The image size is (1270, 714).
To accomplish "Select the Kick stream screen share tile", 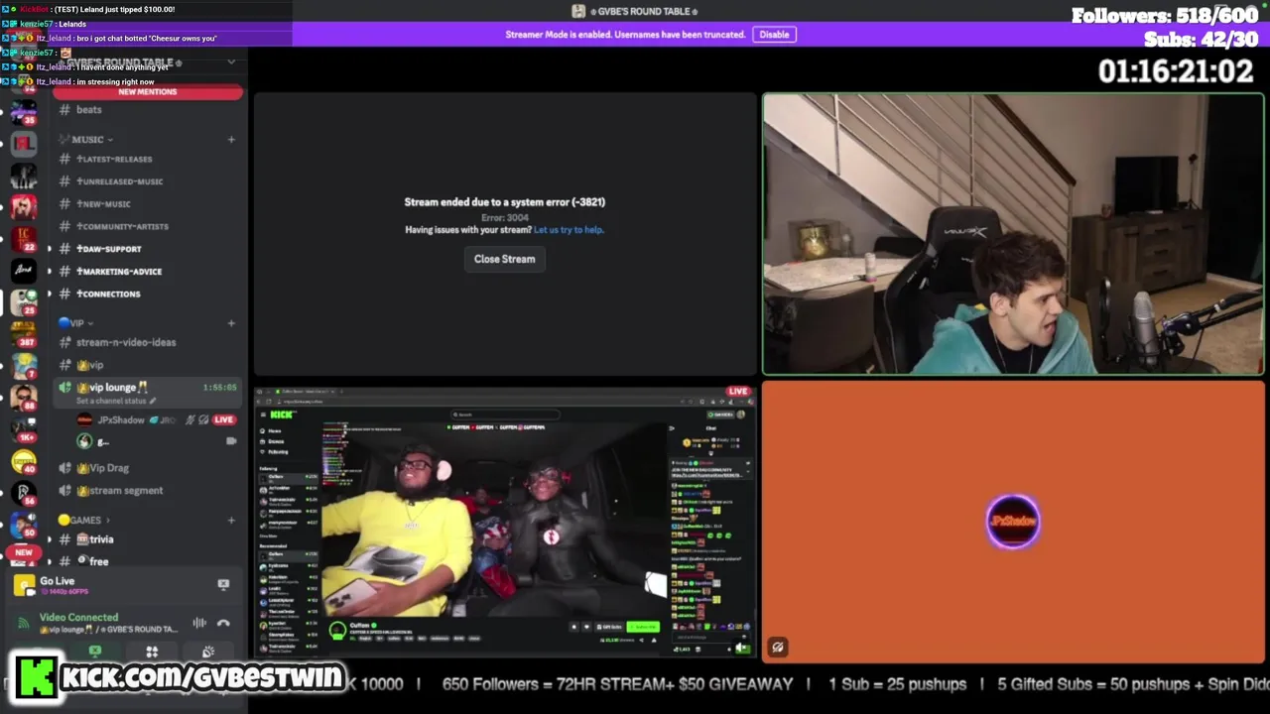I will 504,521.
